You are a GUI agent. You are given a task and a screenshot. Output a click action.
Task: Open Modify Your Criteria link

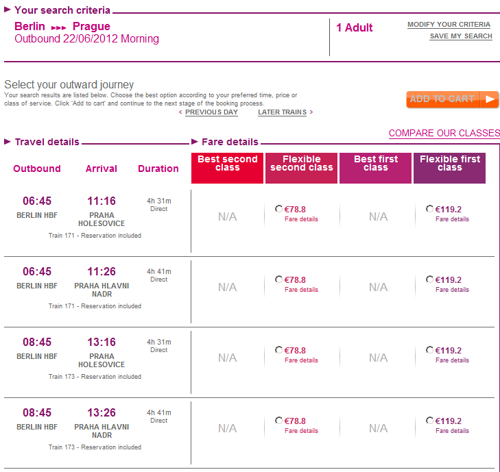coord(449,25)
